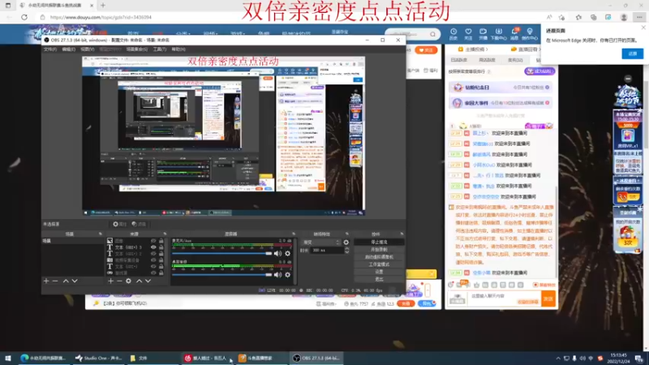Open Douyu 历史 history icon
The height and width of the screenshot is (365, 649).
453,33
